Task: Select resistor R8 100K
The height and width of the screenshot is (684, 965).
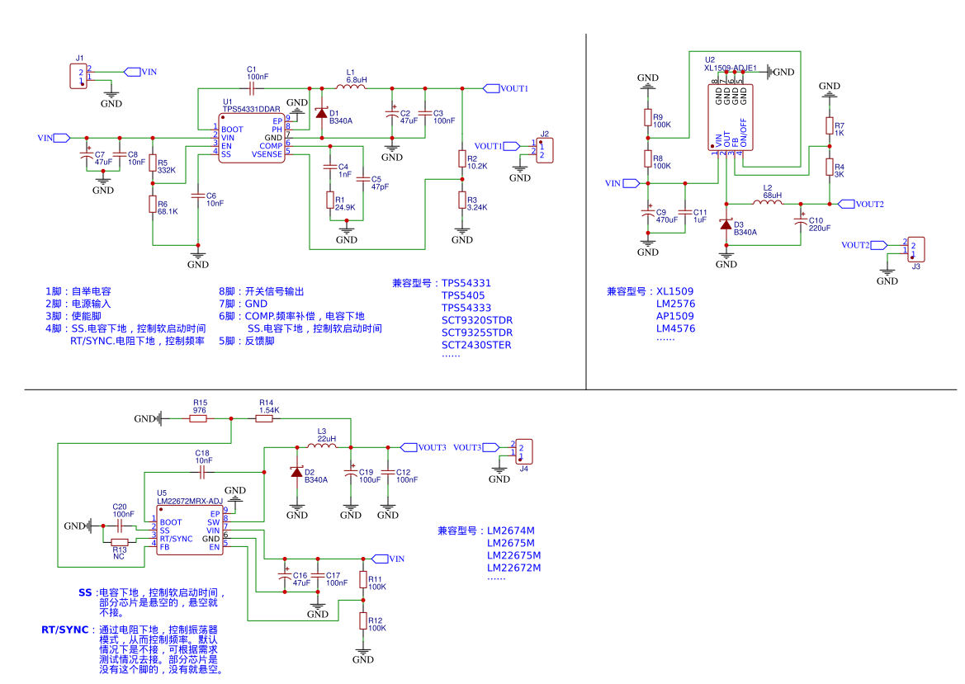Action: [647, 158]
